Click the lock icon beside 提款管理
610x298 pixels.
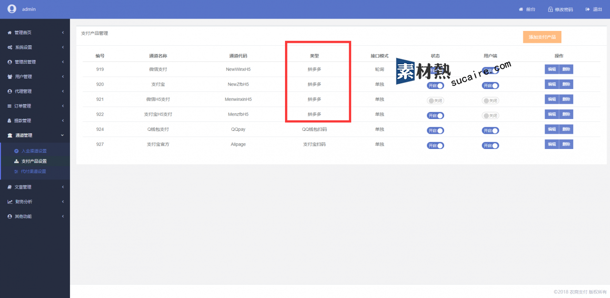(x=10, y=121)
